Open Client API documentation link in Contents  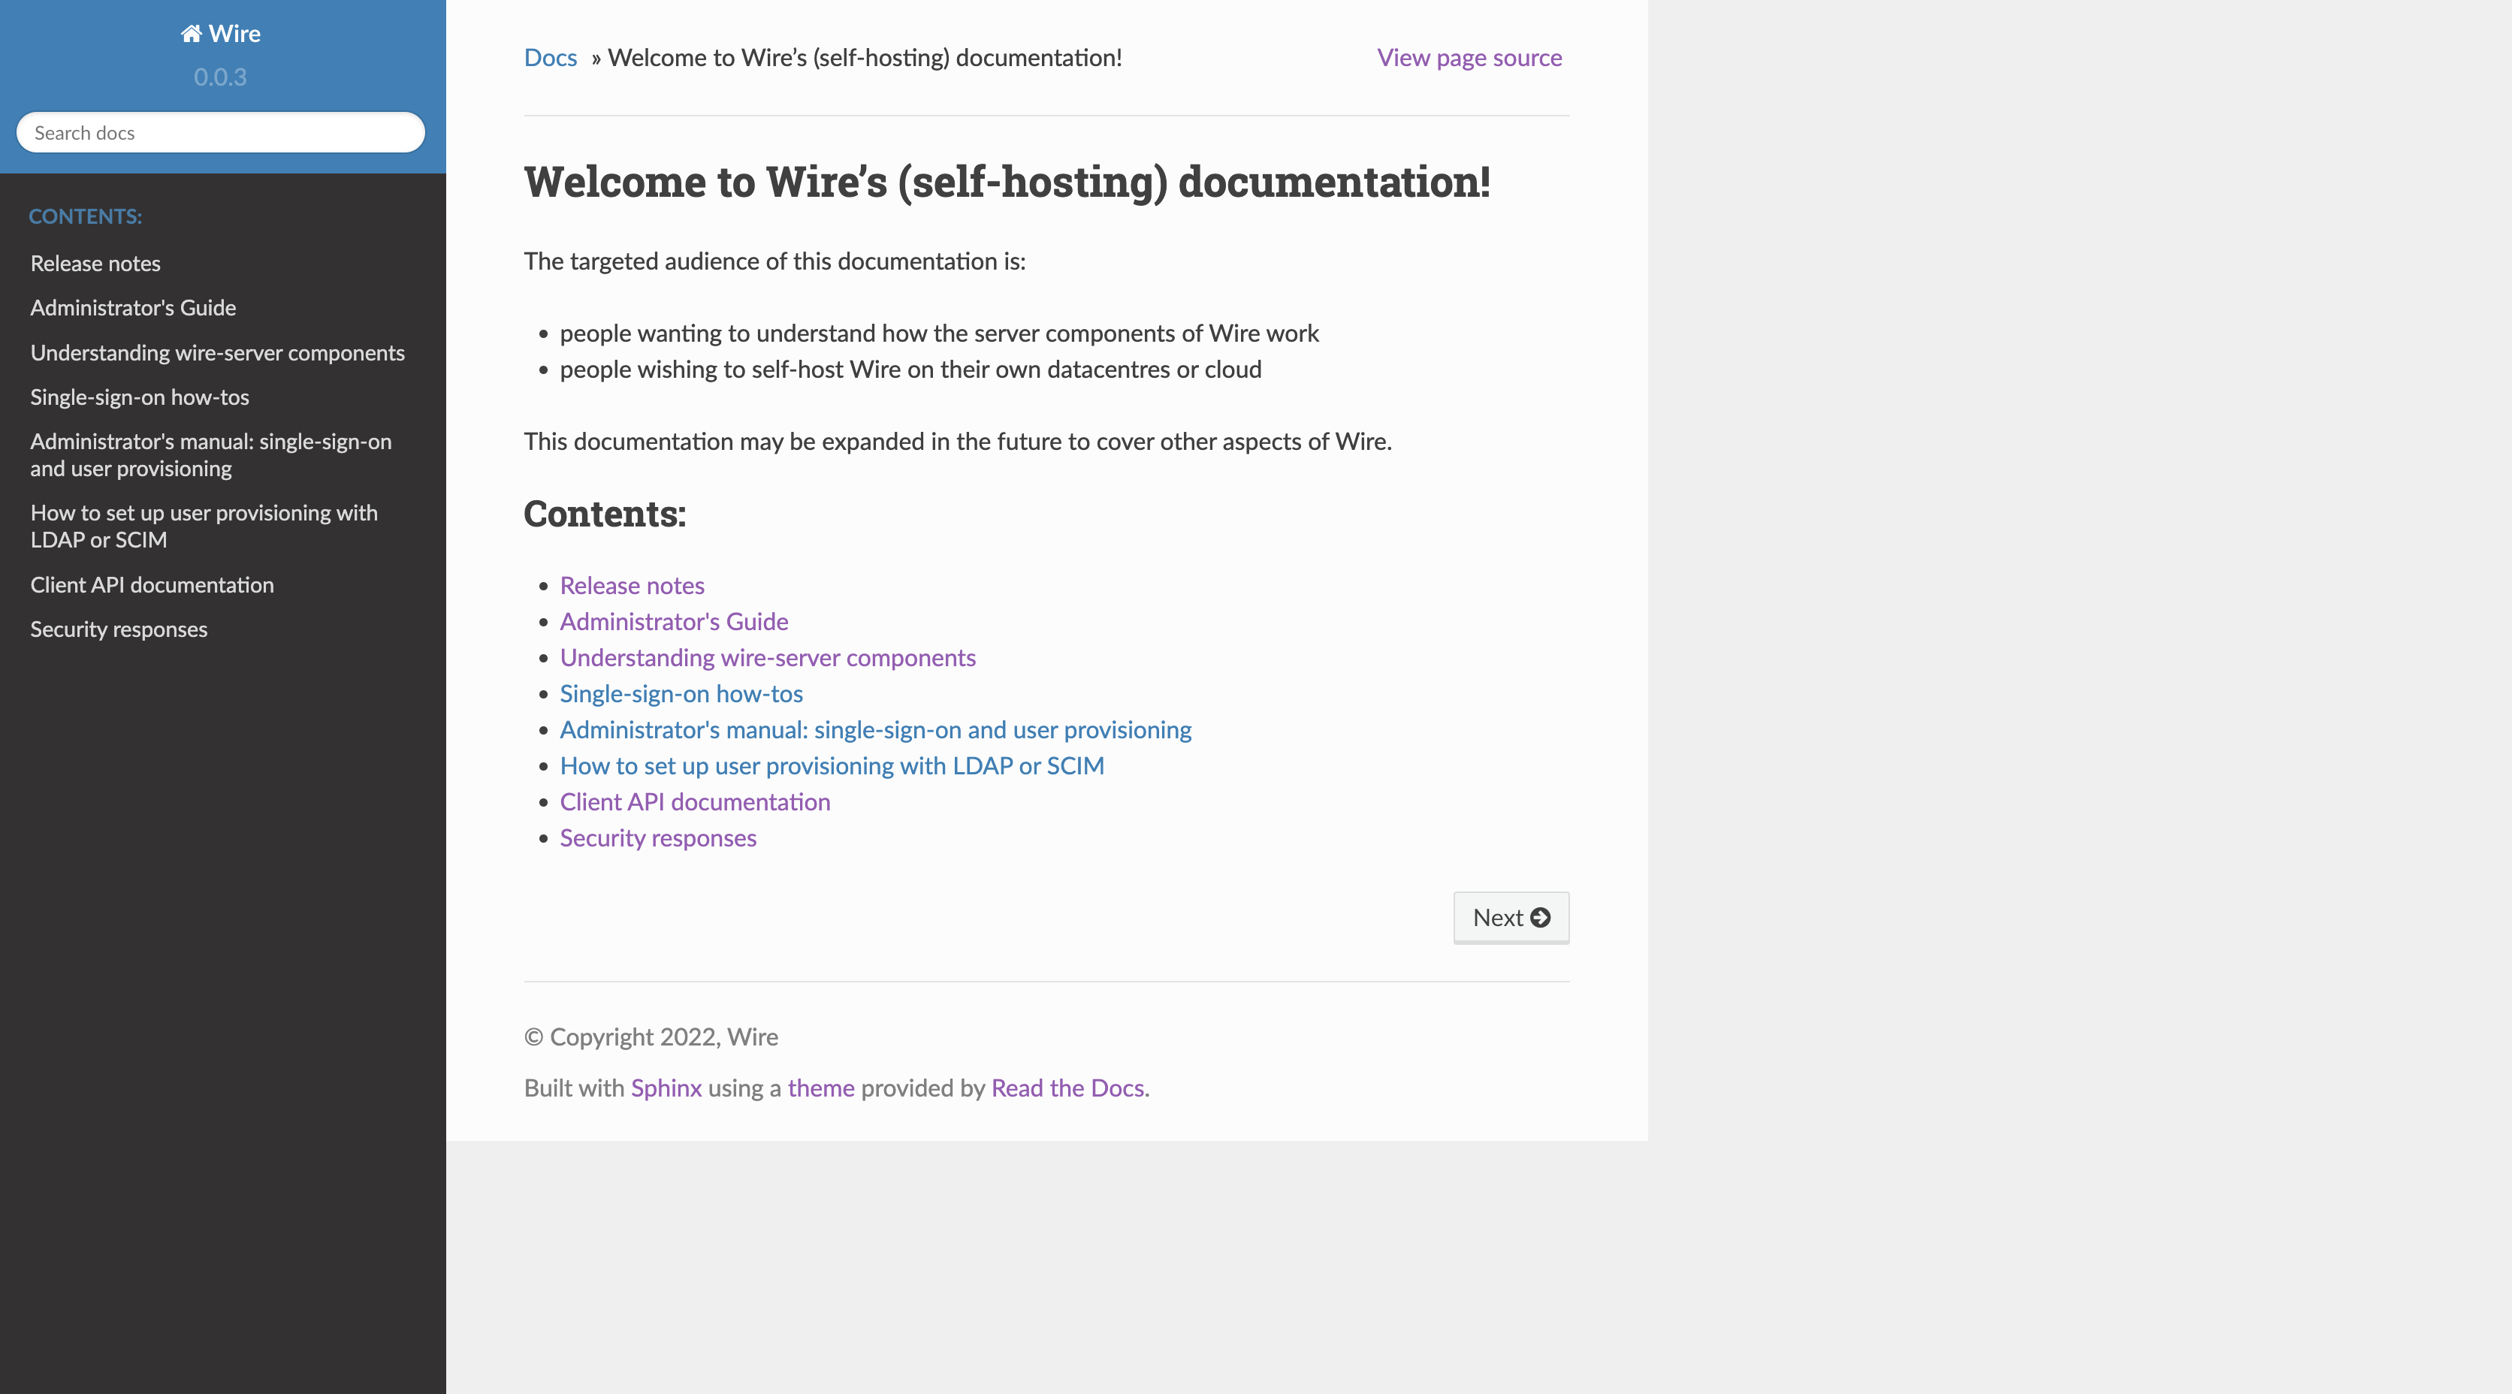(x=694, y=801)
